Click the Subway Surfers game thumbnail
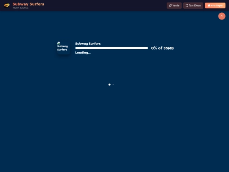 [x=63, y=48]
